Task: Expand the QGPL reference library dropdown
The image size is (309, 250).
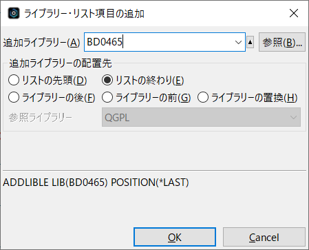Action: pyautogui.click(x=201, y=117)
